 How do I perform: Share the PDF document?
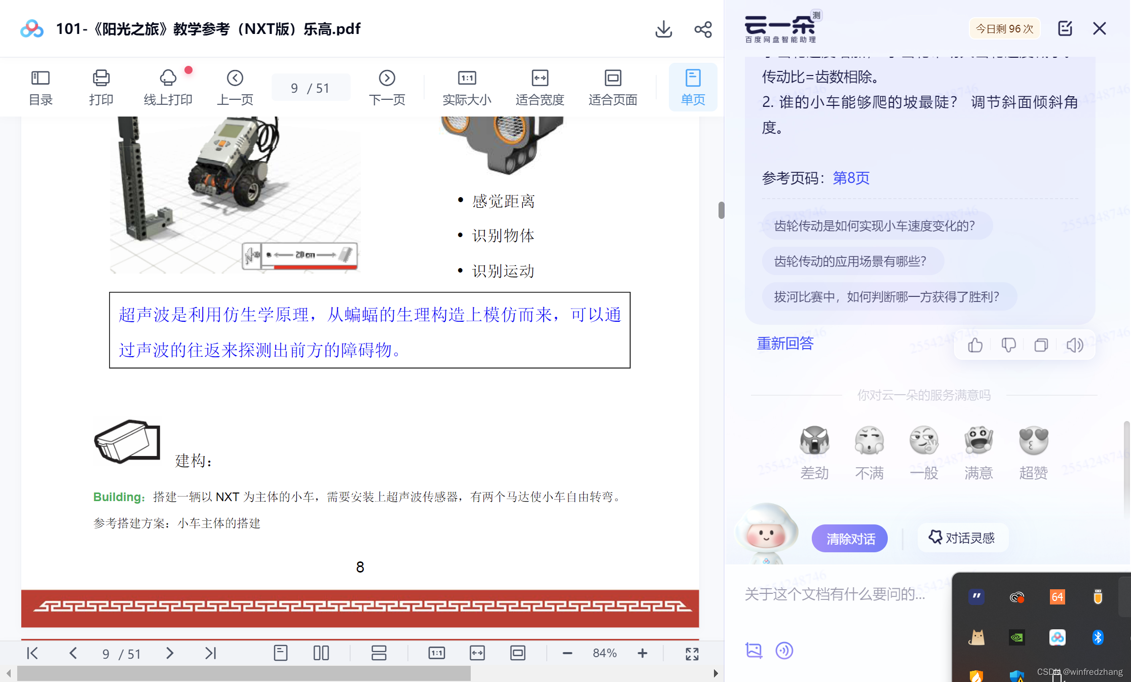(703, 29)
